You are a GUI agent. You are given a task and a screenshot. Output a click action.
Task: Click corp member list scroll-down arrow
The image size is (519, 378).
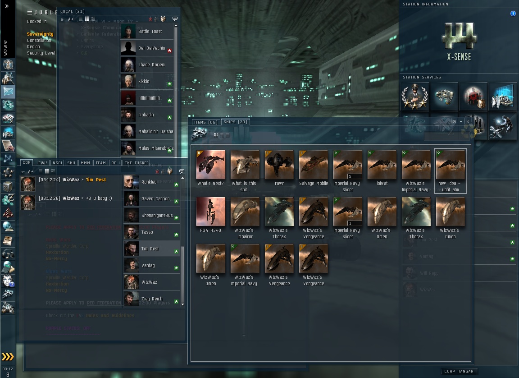click(182, 304)
